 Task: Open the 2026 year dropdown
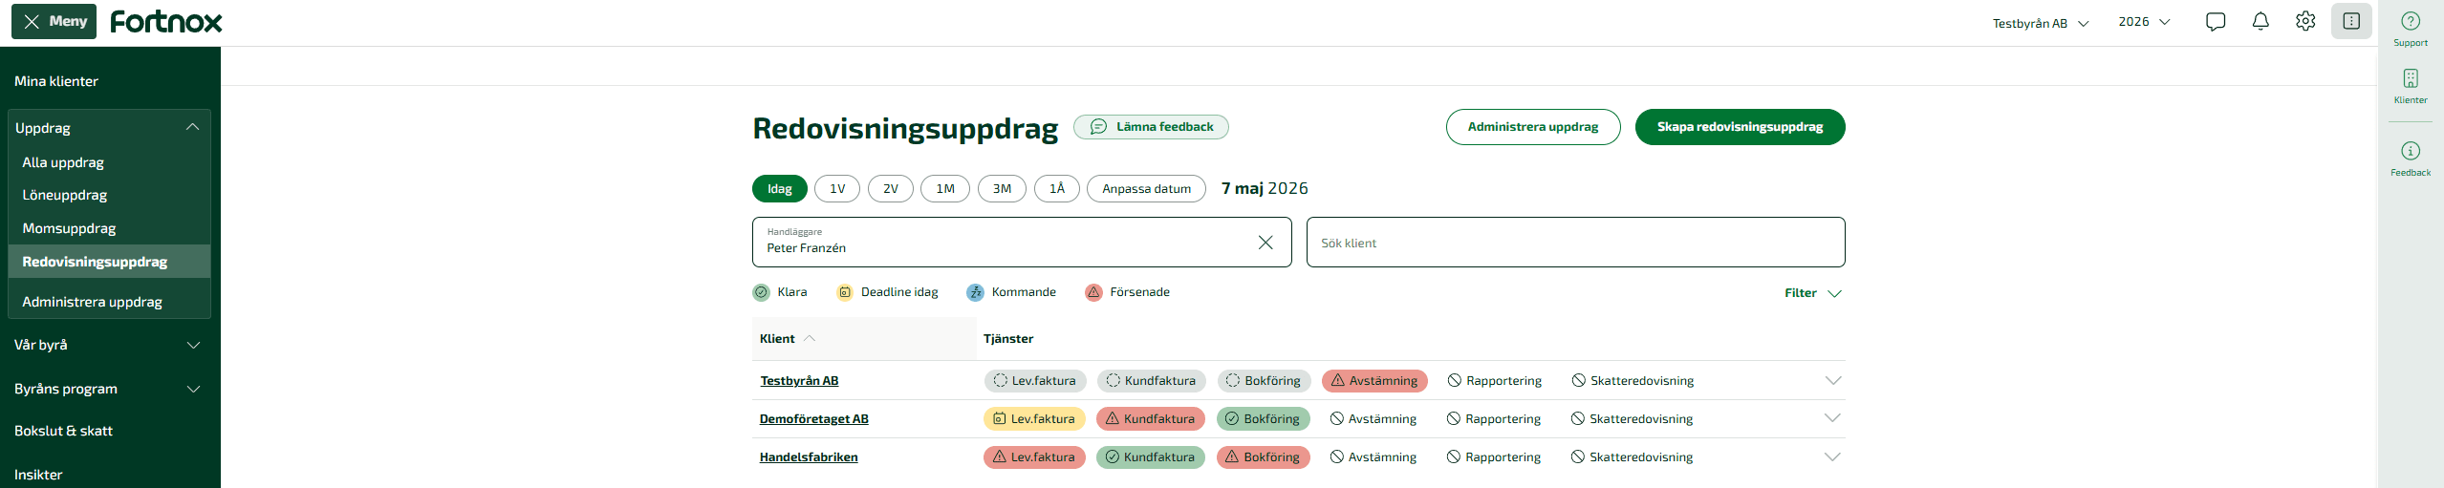point(2144,22)
